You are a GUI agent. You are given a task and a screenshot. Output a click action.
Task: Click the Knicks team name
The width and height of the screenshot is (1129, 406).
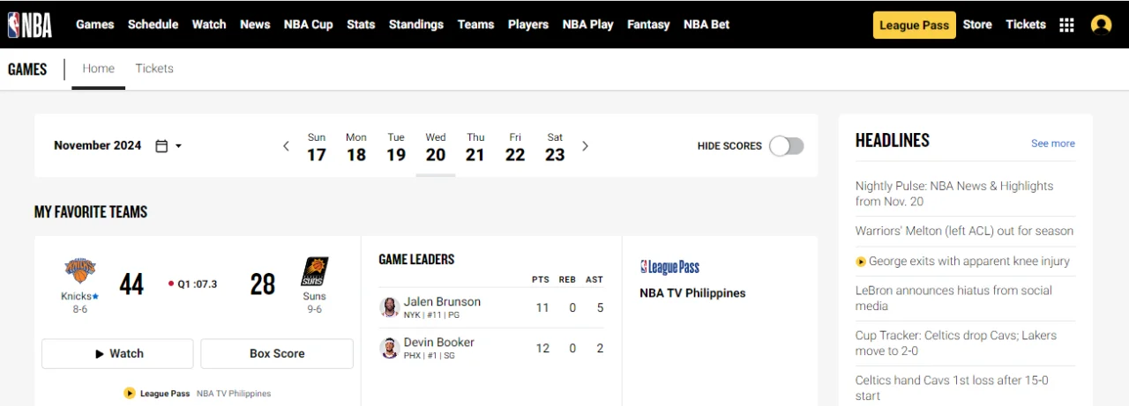77,297
